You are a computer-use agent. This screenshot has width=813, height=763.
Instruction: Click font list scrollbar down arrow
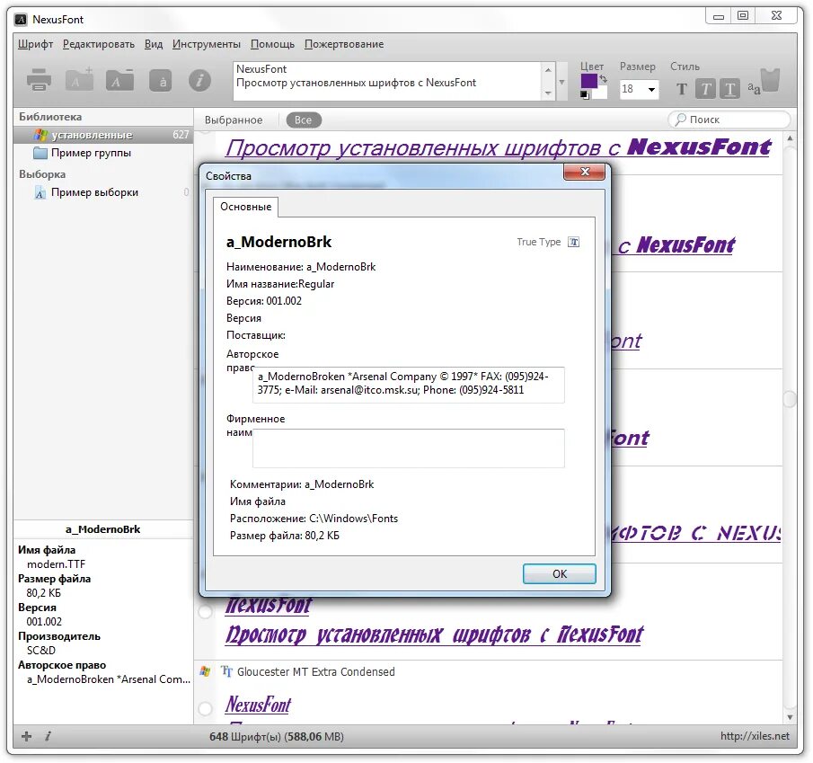[790, 717]
